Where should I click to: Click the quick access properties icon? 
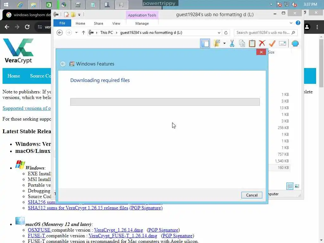tap(66, 15)
